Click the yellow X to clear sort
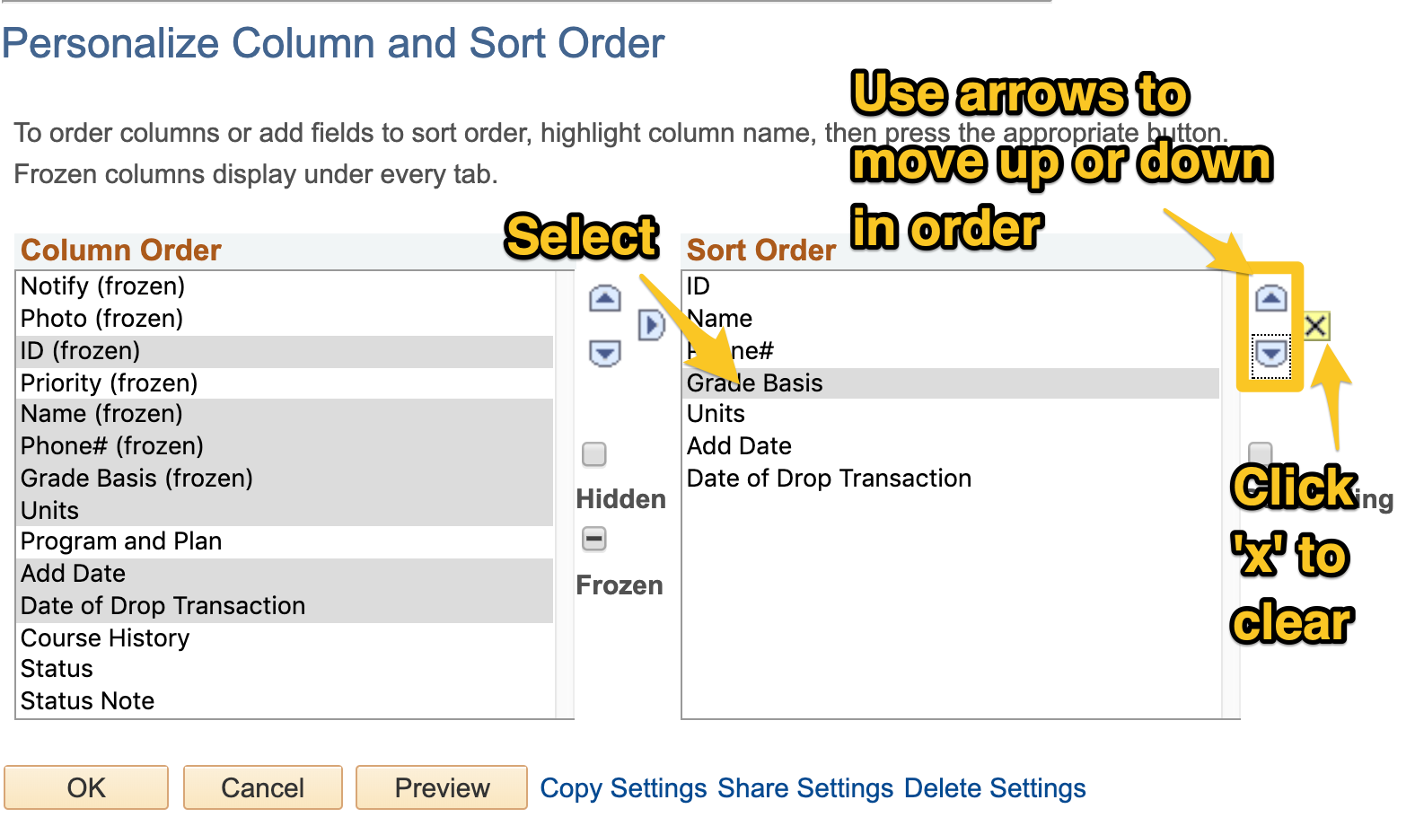 tap(1316, 326)
